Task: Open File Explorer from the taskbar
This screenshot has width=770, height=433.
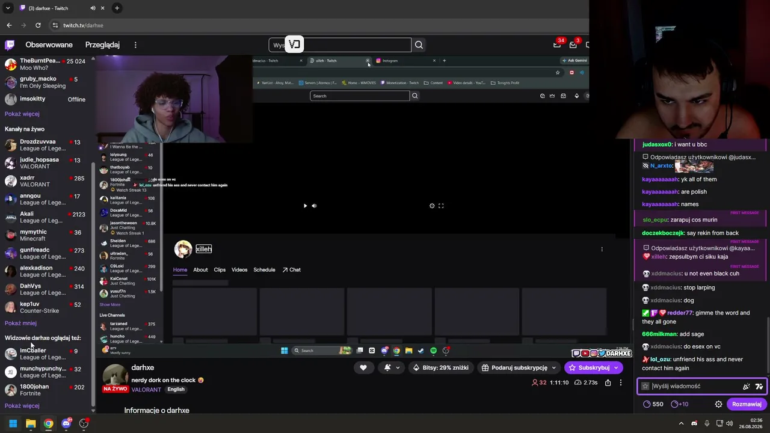Action: [x=31, y=423]
